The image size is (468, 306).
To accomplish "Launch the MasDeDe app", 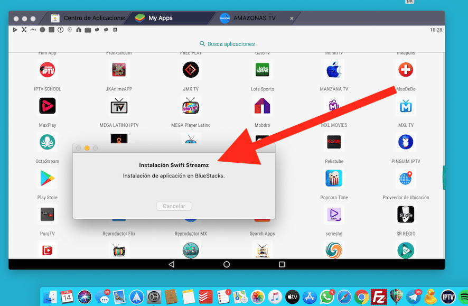I will (x=405, y=69).
